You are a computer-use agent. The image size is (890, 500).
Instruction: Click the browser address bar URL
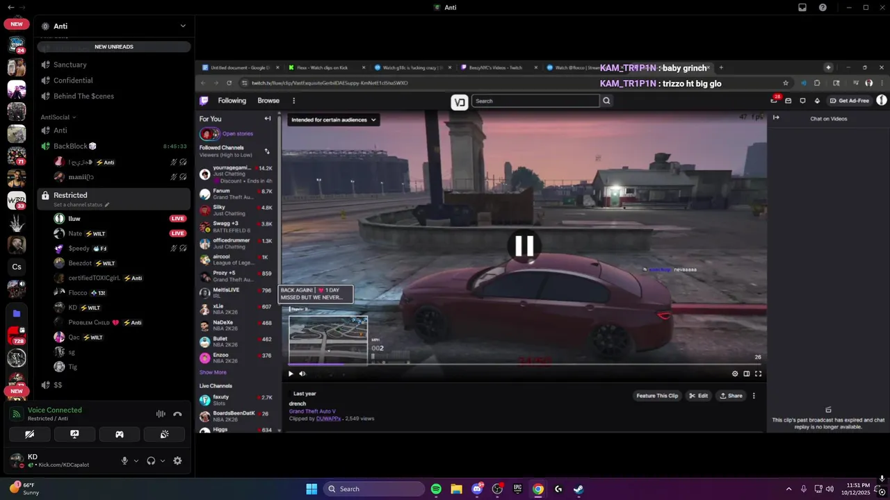[x=330, y=83]
